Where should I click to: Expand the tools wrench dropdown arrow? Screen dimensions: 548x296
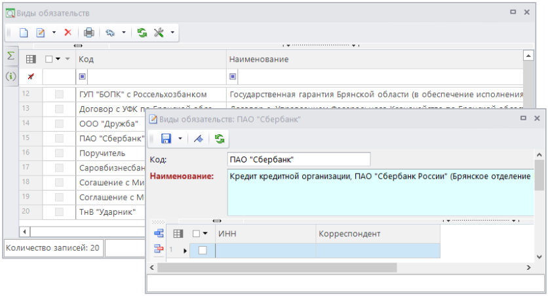pyautogui.click(x=172, y=32)
